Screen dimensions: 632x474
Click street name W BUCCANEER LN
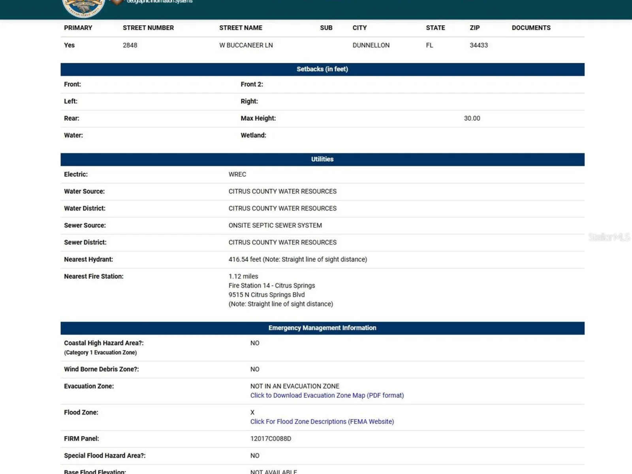click(246, 45)
